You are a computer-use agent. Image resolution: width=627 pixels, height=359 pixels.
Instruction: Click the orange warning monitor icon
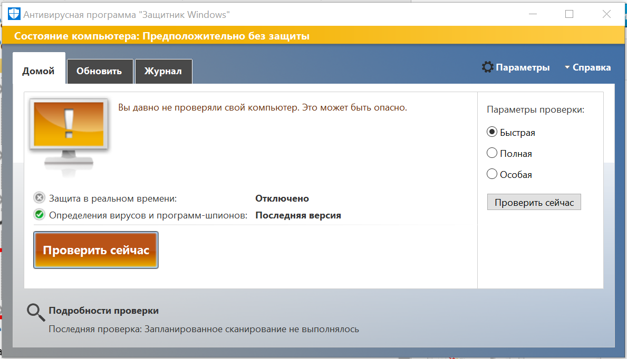click(x=69, y=136)
